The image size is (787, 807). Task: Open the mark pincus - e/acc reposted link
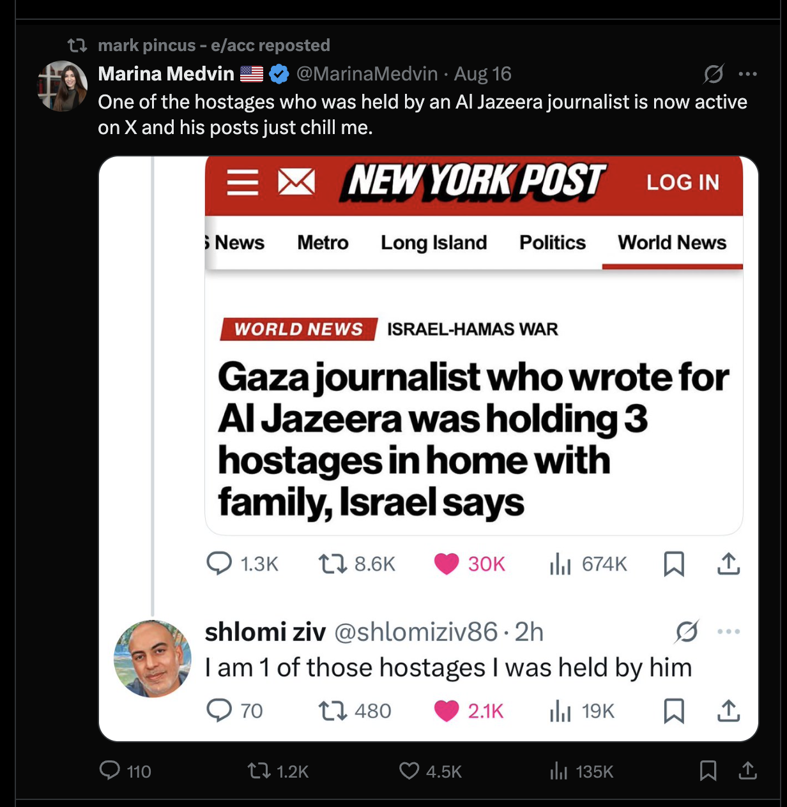point(214,45)
